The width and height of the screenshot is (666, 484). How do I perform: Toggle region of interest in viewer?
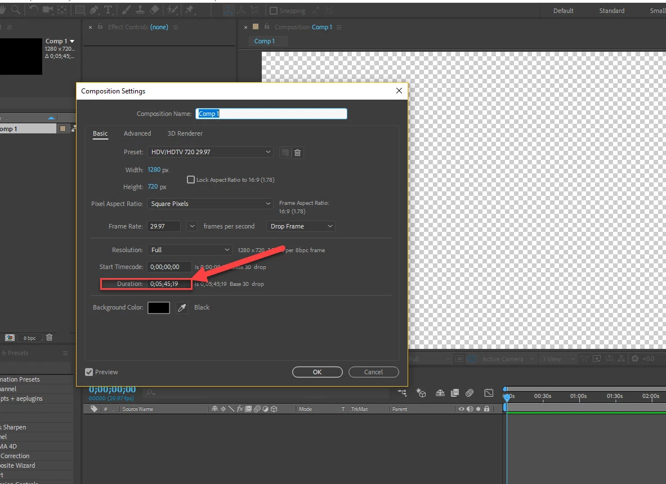pos(459,358)
